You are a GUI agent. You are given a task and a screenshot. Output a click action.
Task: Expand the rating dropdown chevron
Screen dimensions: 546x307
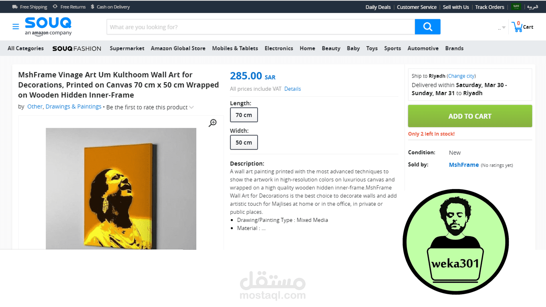pyautogui.click(x=191, y=108)
